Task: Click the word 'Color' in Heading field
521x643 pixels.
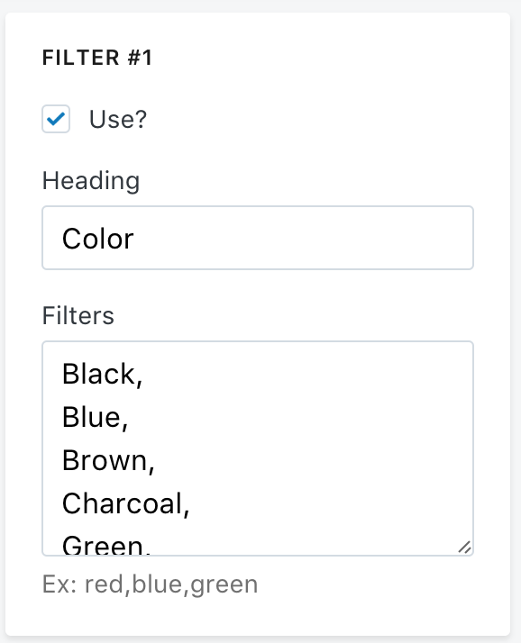Action: point(97,239)
